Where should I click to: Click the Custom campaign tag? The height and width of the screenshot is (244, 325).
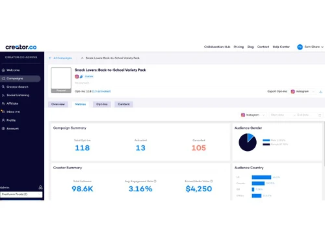pyautogui.click(x=89, y=76)
